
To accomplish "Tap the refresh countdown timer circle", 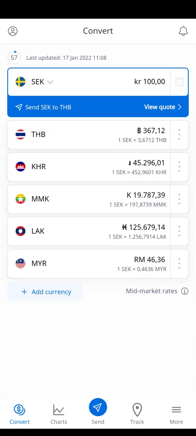I will click(14, 58).
